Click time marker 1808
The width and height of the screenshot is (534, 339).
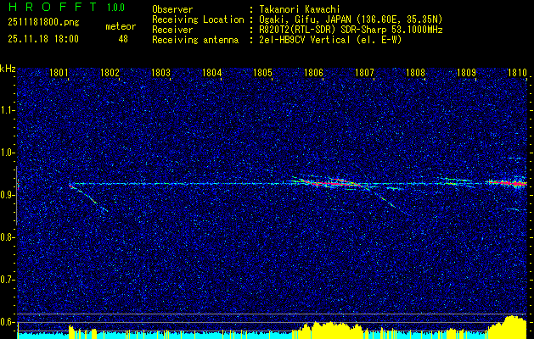pyautogui.click(x=415, y=73)
